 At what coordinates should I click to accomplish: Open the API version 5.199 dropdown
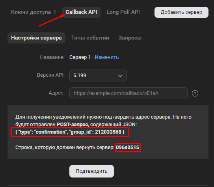(x=98, y=76)
